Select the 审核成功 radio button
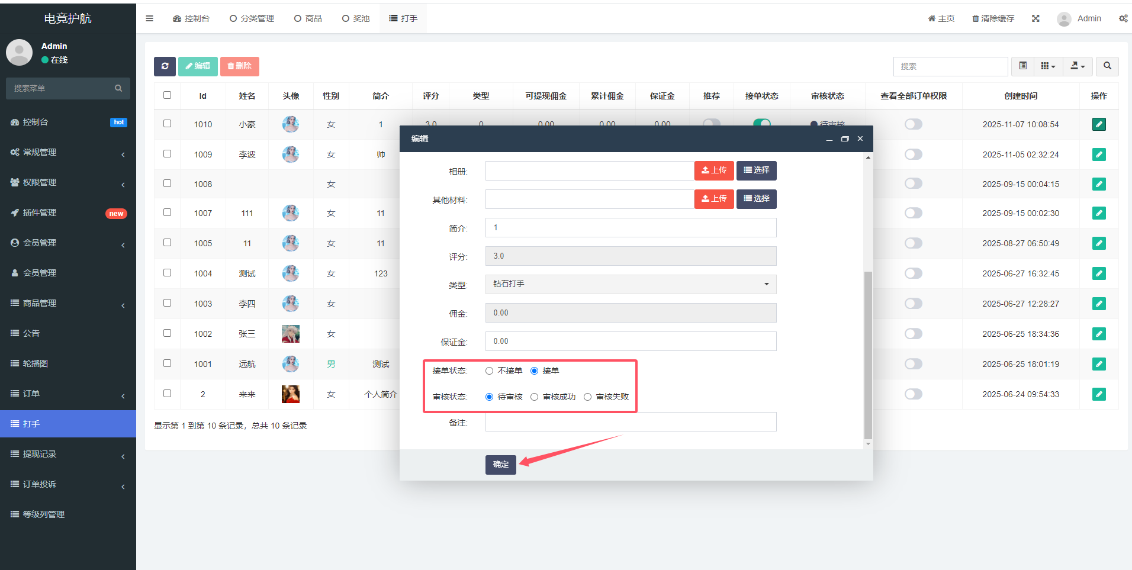 535,397
